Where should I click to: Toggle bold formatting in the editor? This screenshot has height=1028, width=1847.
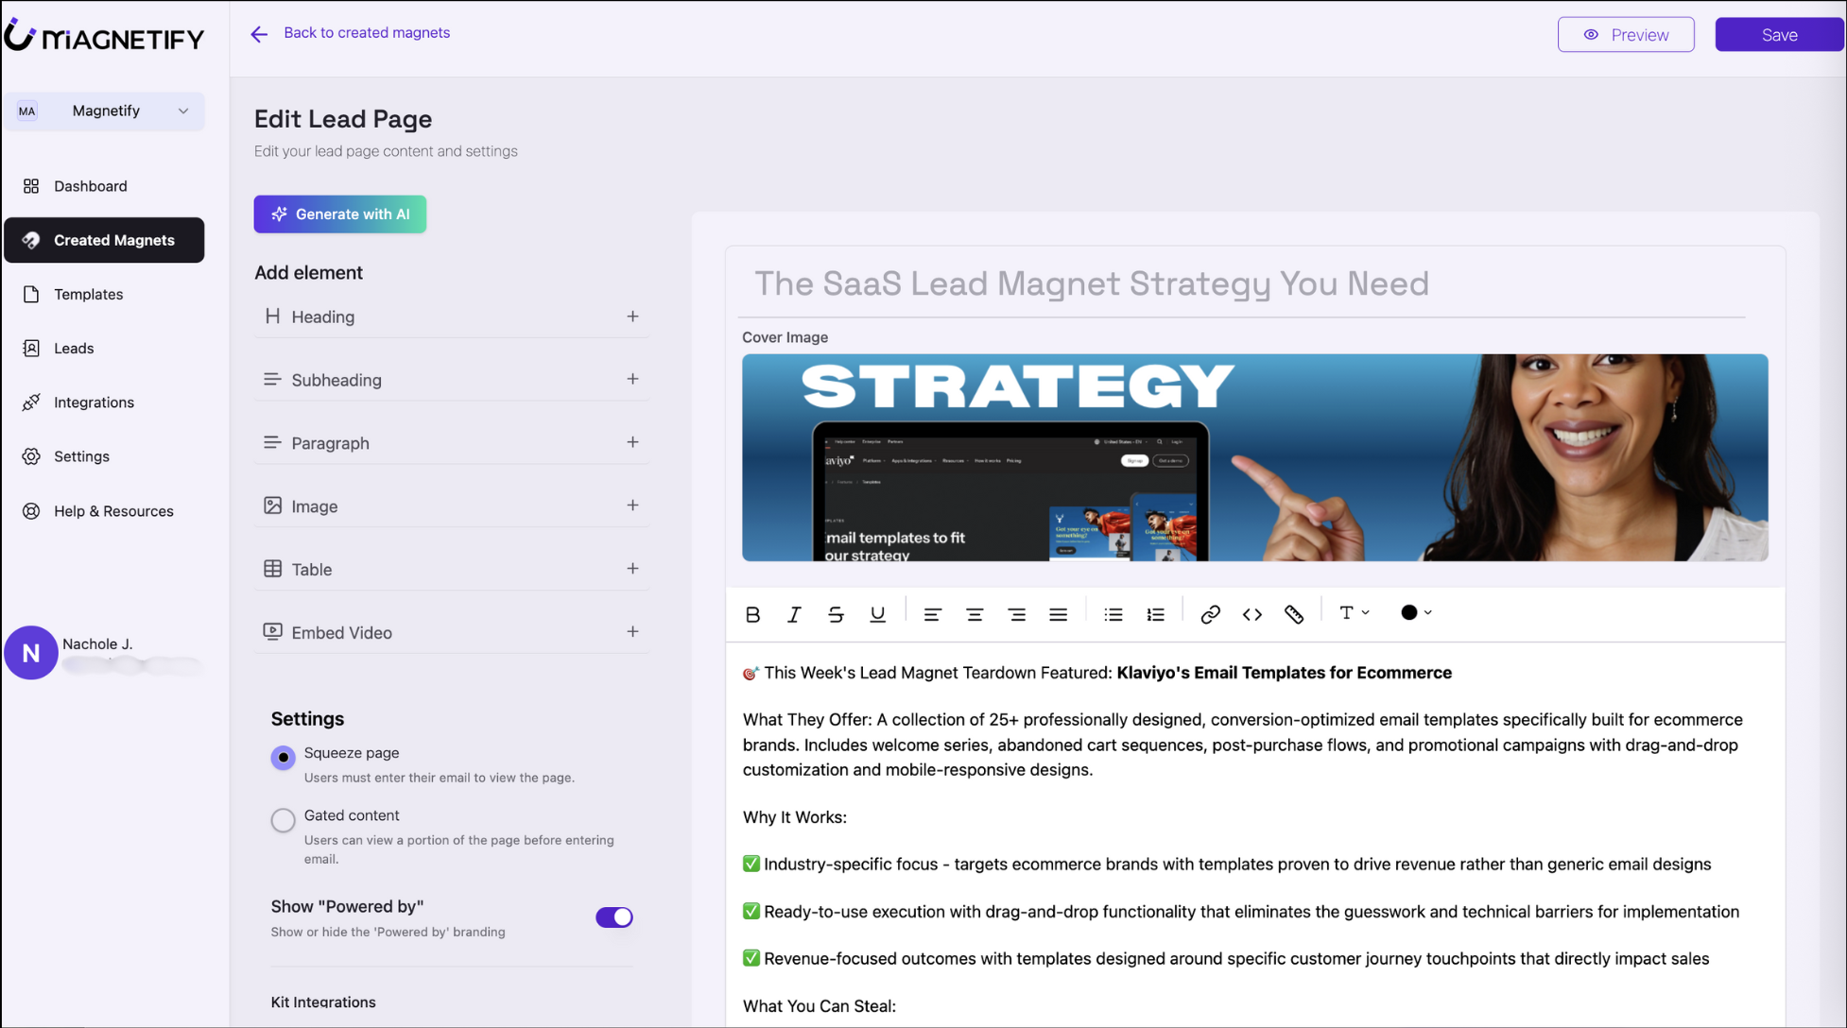pos(752,614)
